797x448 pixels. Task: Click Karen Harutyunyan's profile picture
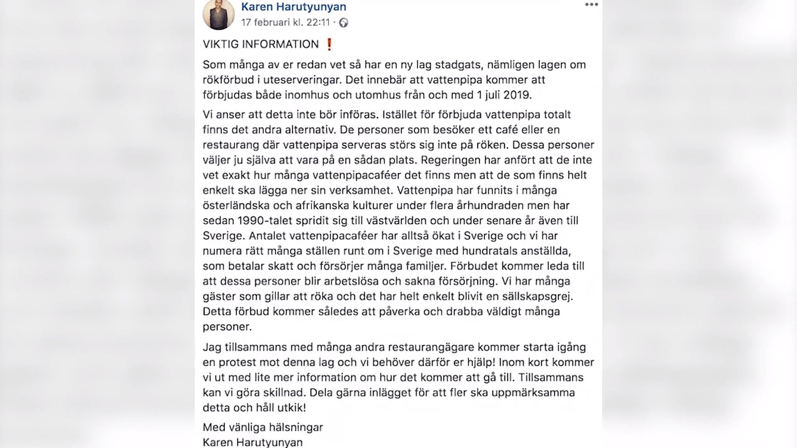point(219,14)
